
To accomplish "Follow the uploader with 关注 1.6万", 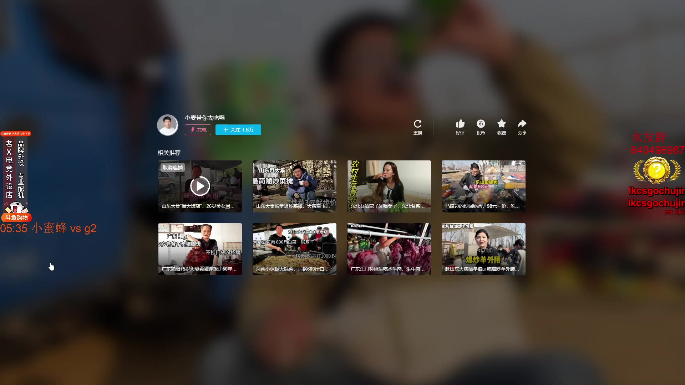I will coord(238,130).
